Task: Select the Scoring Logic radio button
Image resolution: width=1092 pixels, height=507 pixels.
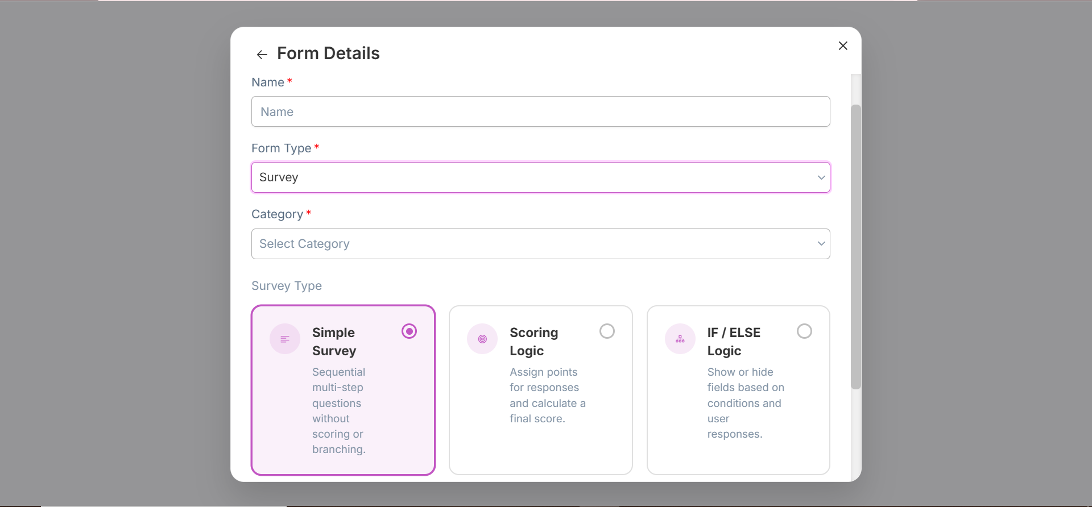Action: pos(607,331)
